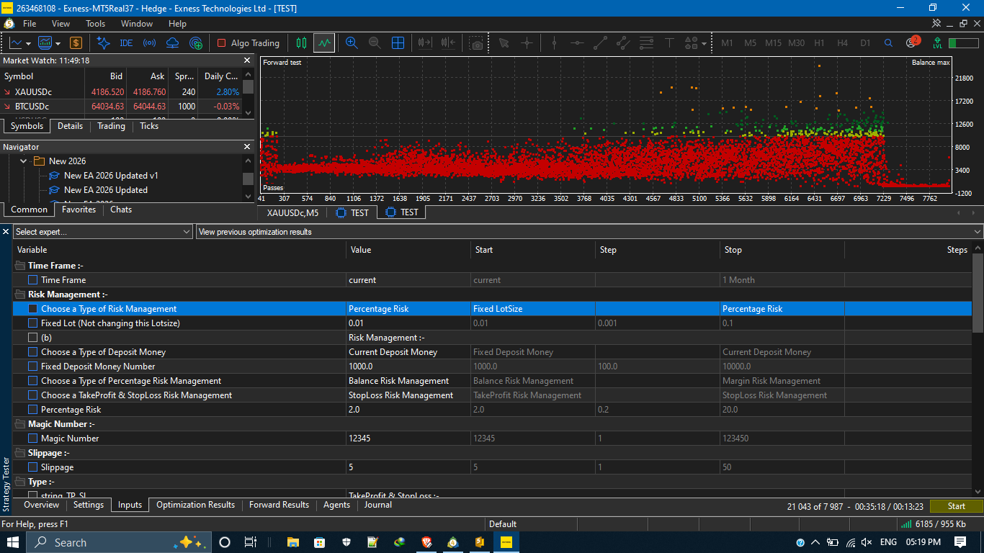Check the Slippage parameter checkbox
This screenshot has height=553, width=984.
point(33,467)
